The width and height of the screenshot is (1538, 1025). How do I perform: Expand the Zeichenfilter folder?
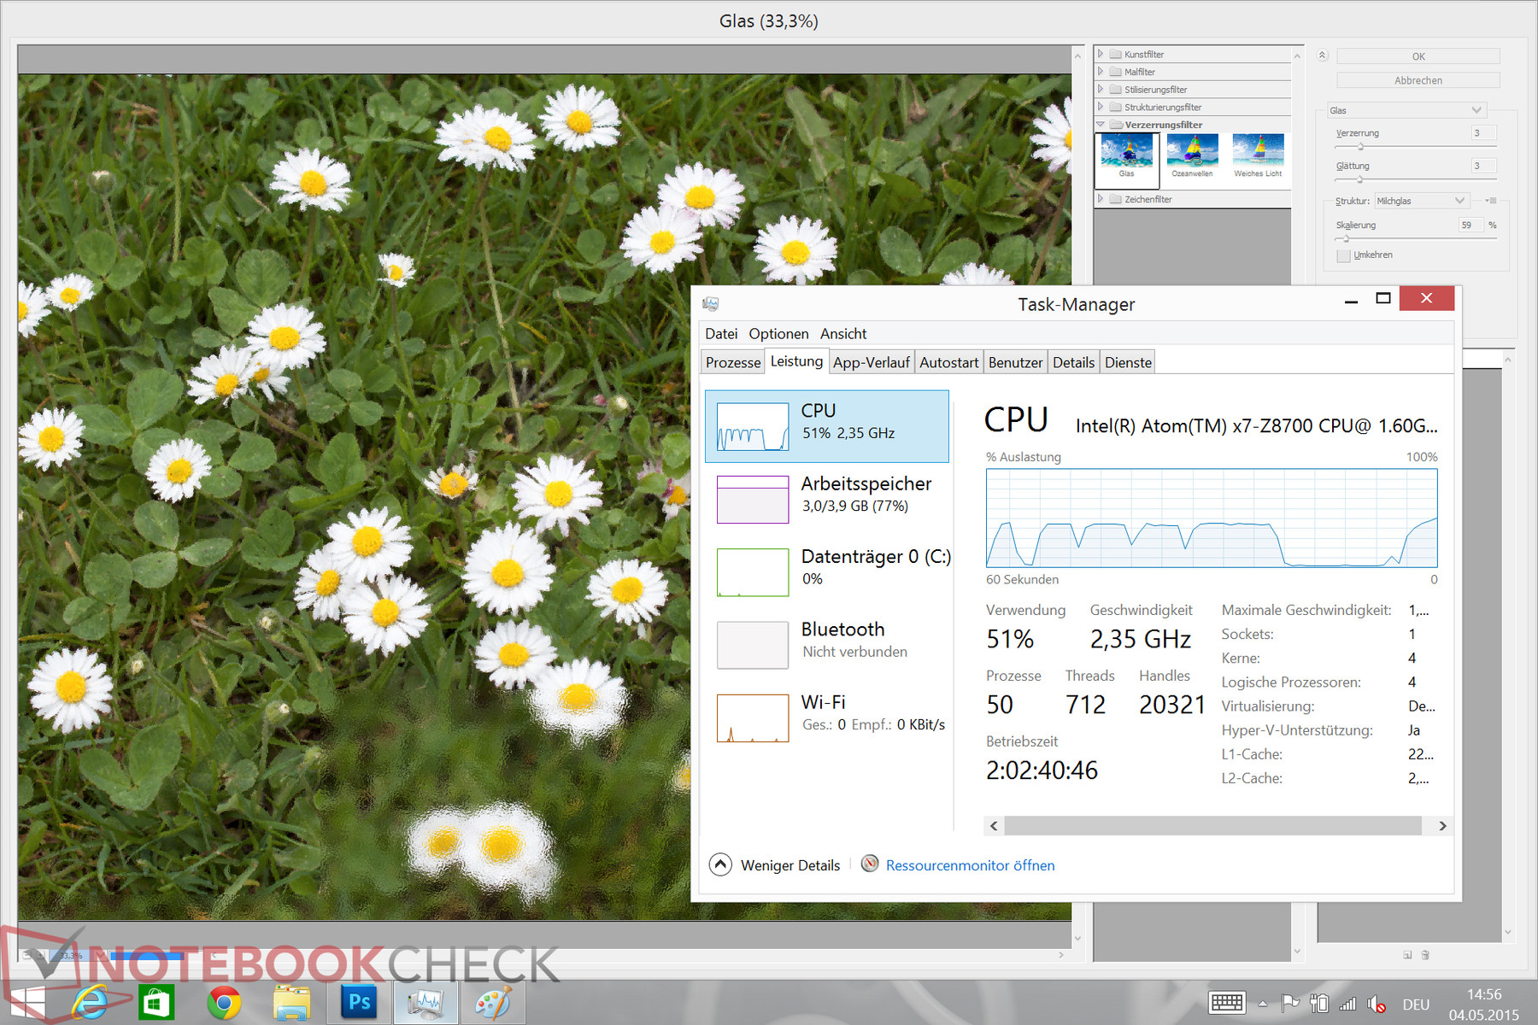pyautogui.click(x=1101, y=199)
